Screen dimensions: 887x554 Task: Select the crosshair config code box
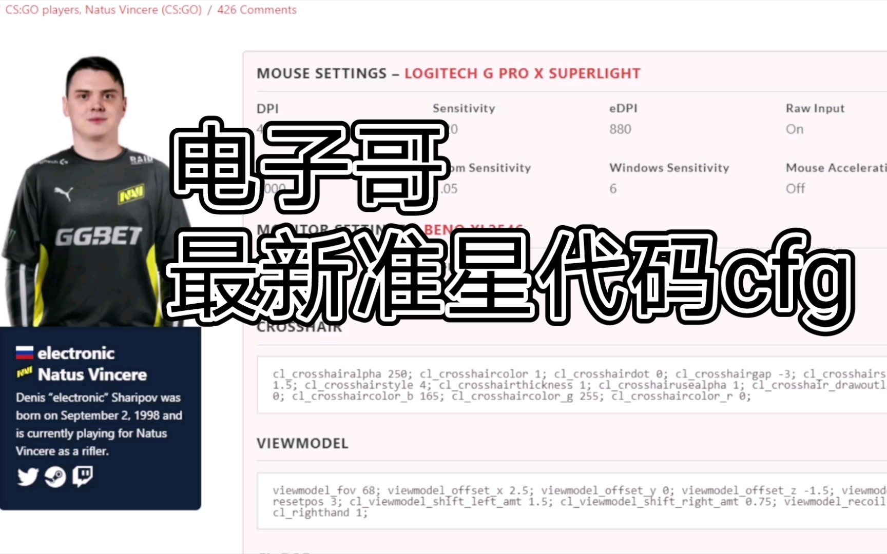click(x=572, y=385)
